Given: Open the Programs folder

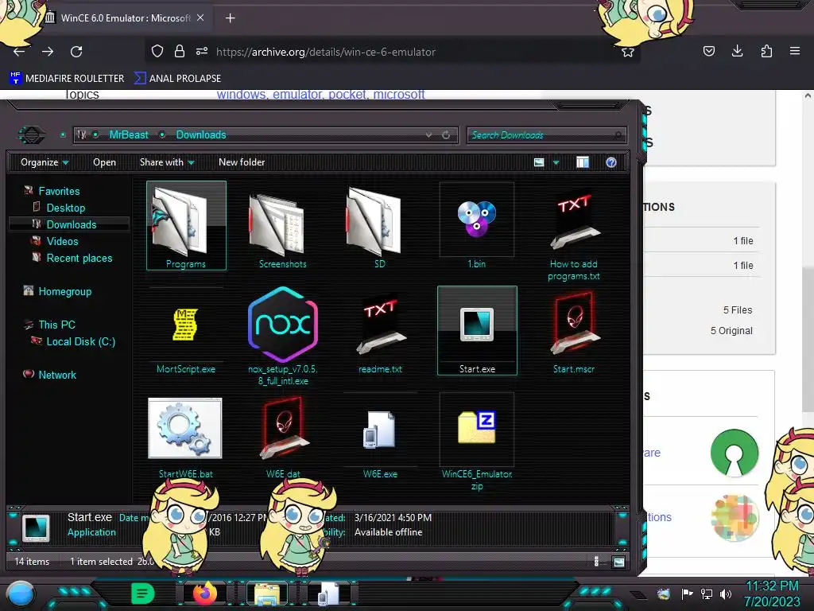Looking at the screenshot, I should point(186,225).
